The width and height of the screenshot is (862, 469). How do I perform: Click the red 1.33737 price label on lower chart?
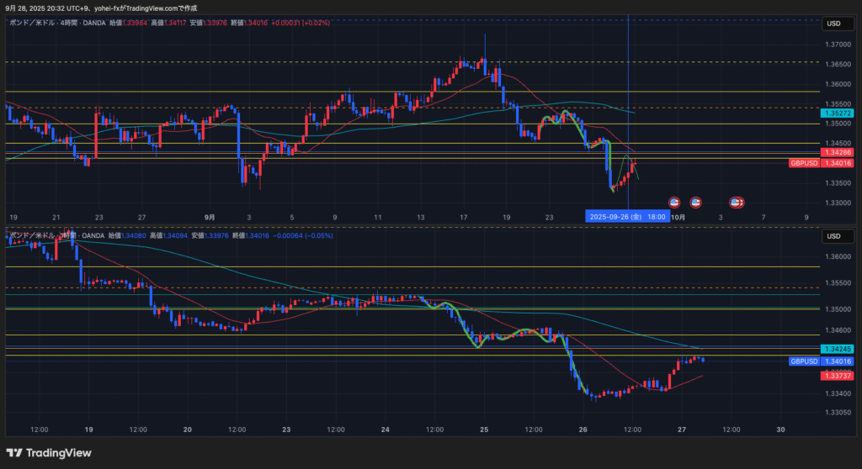click(x=837, y=376)
